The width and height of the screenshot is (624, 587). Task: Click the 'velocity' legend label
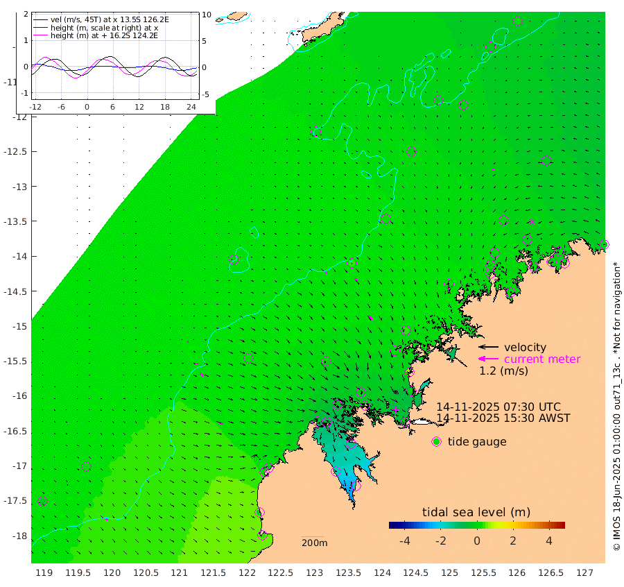pyautogui.click(x=526, y=347)
